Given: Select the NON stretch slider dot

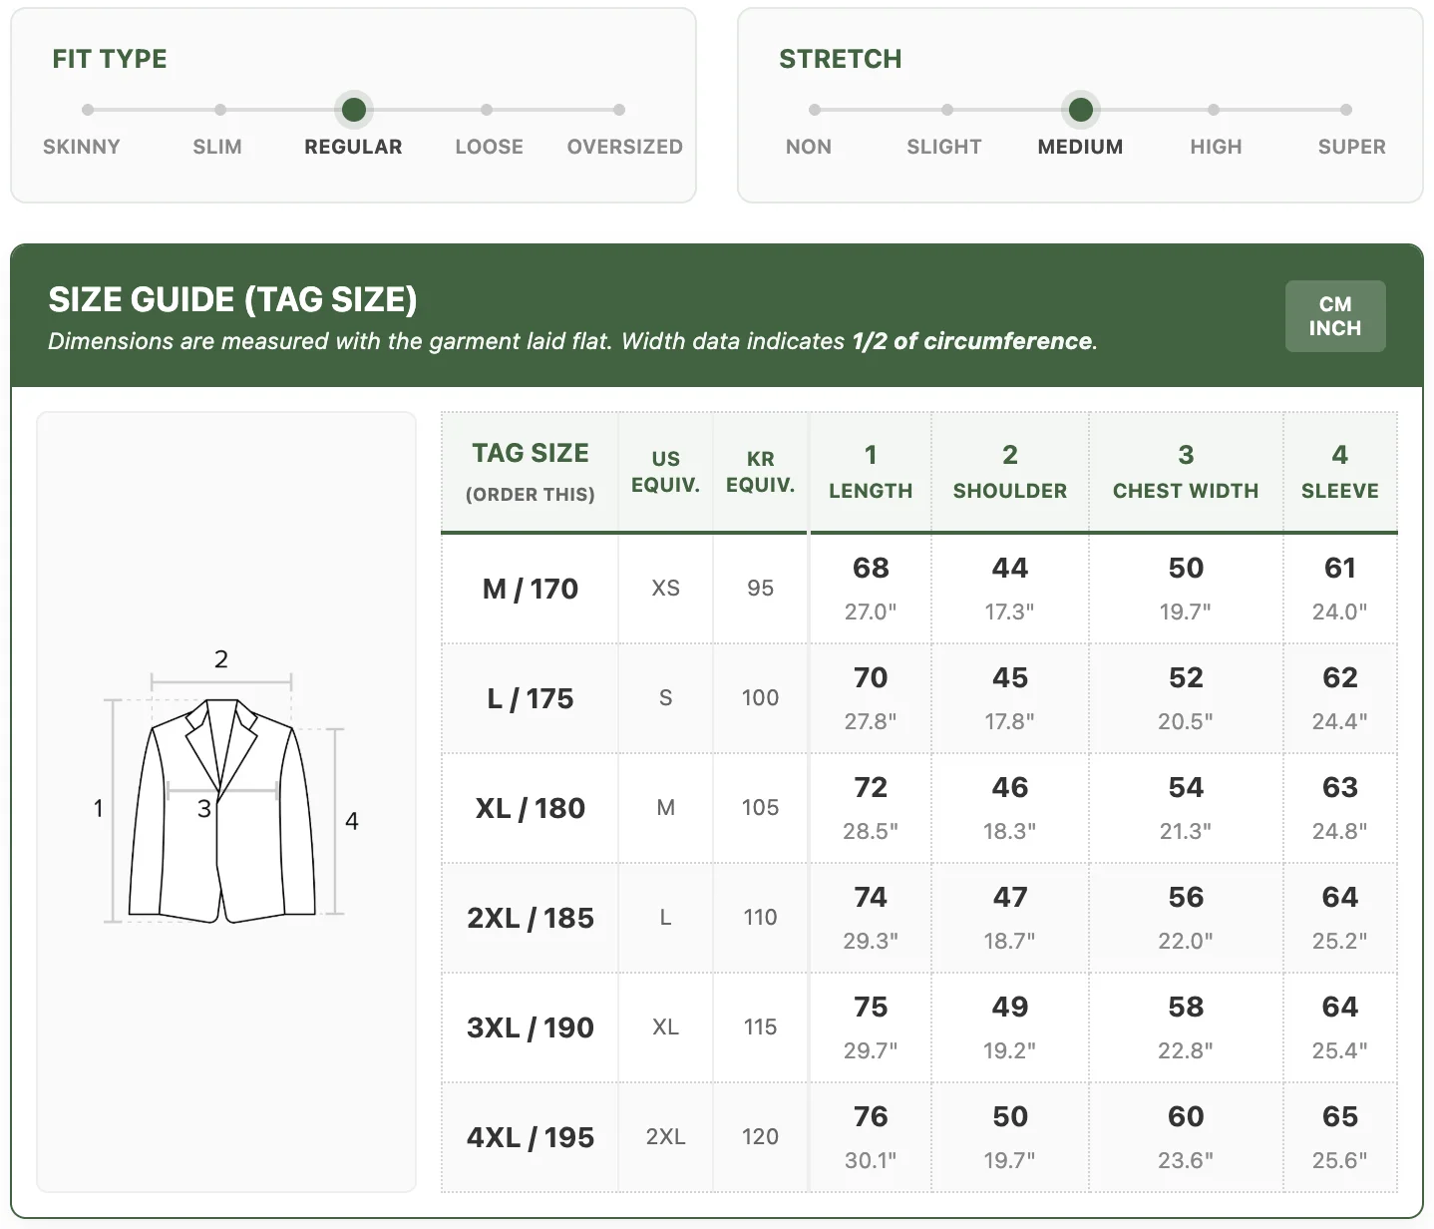Looking at the screenshot, I should pyautogui.click(x=815, y=110).
